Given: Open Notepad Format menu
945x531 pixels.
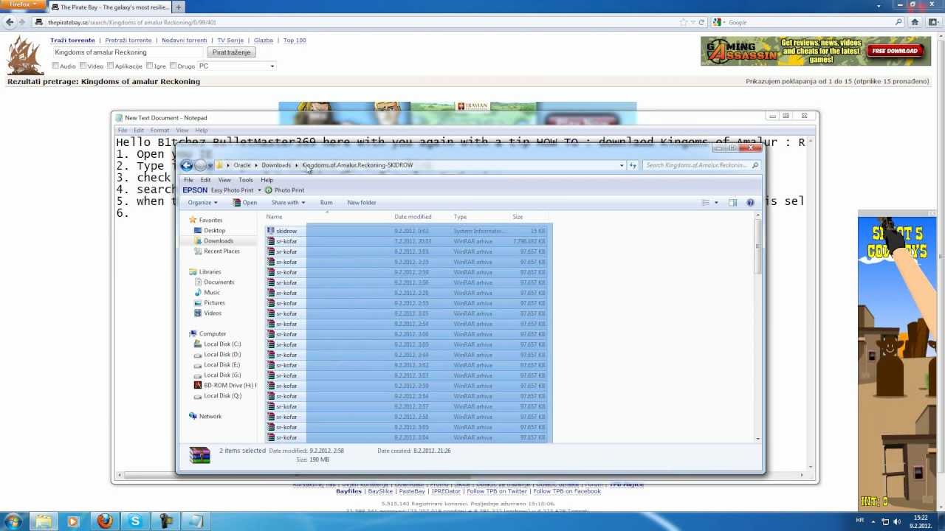Looking at the screenshot, I should click(159, 131).
